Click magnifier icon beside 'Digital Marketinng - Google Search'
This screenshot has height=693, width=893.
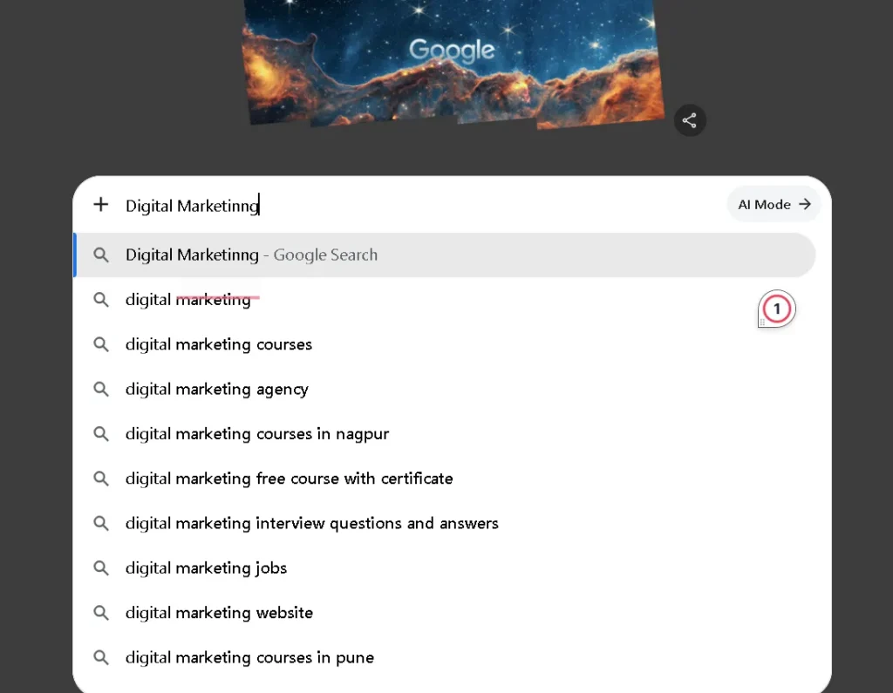pos(101,255)
